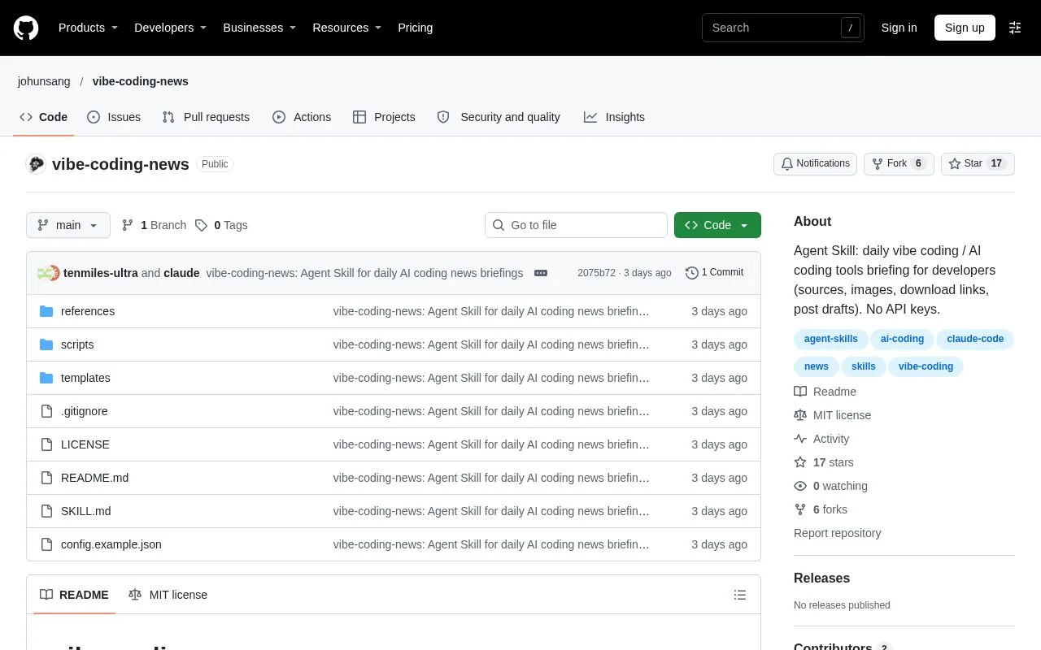The height and width of the screenshot is (650, 1041).
Task: Select the claude-code topic tag
Action: 975,339
